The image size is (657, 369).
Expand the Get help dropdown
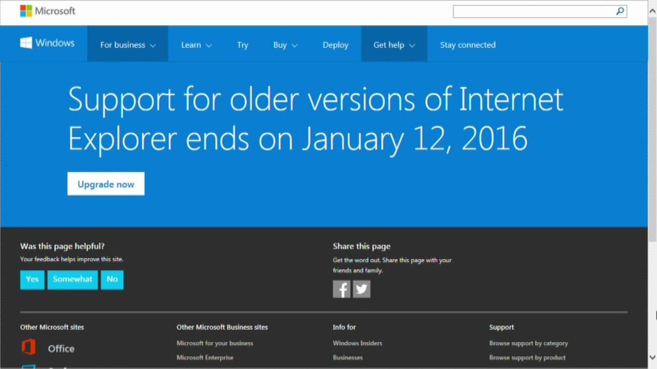(394, 45)
